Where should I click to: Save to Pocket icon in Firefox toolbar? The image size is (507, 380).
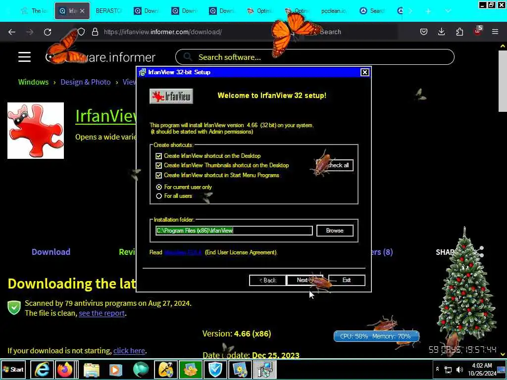point(424,32)
